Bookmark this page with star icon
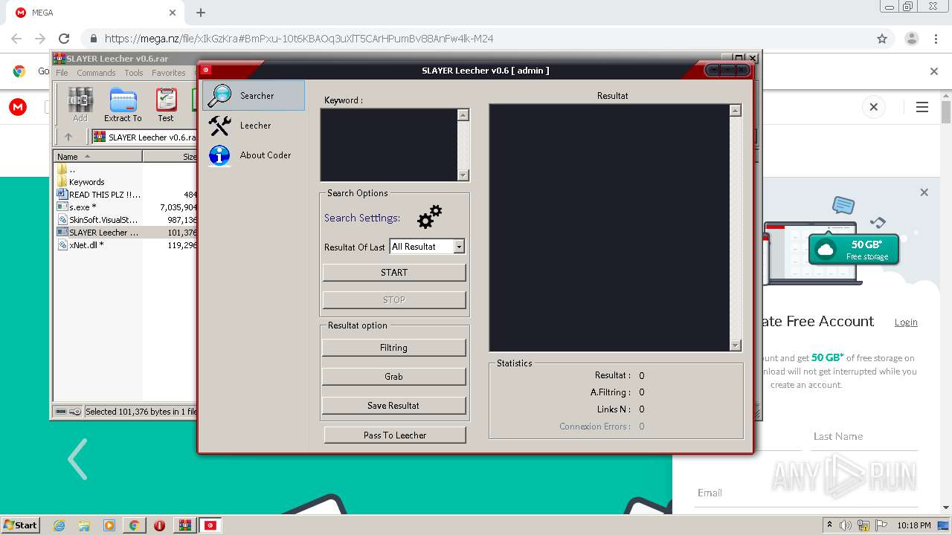Viewport: 952px width, 535px height. point(882,39)
